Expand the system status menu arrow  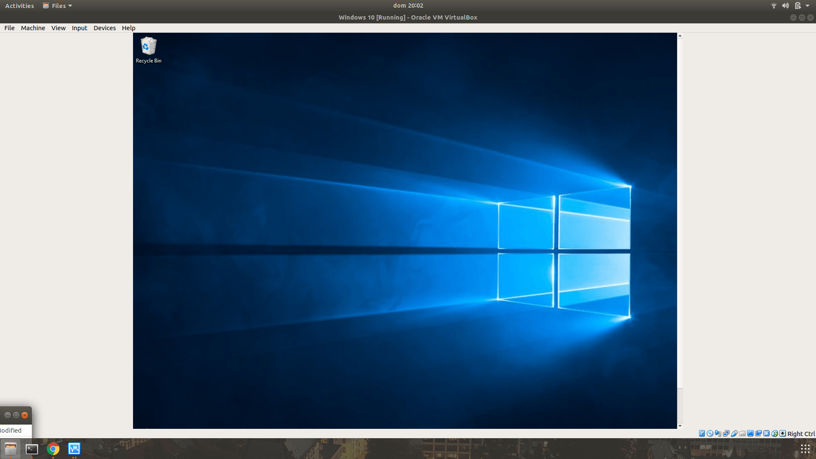pos(807,6)
